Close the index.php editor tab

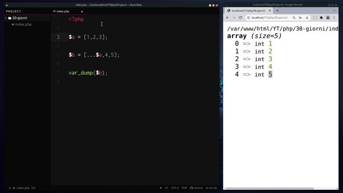(82, 12)
